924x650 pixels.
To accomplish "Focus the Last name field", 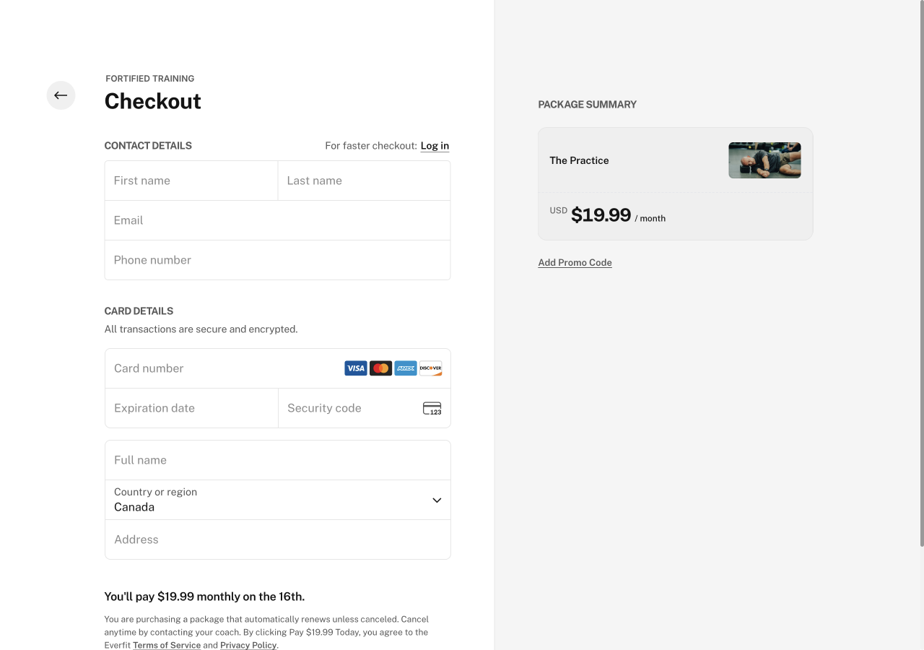I will 364,181.
